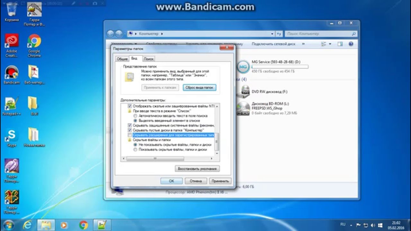Screen dimensions: 411x231
Task: Click the scroll-down arrow of the settings list
Action: [217, 154]
